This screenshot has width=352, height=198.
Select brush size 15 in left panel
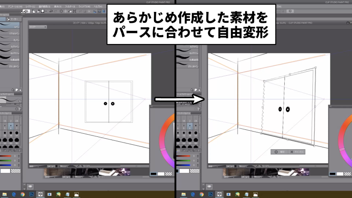pos(11,134)
